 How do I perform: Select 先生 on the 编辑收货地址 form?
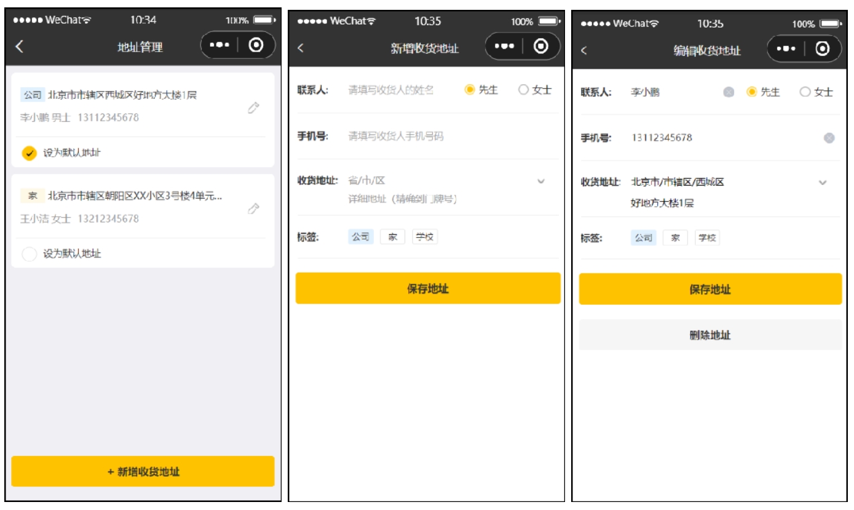tap(763, 92)
